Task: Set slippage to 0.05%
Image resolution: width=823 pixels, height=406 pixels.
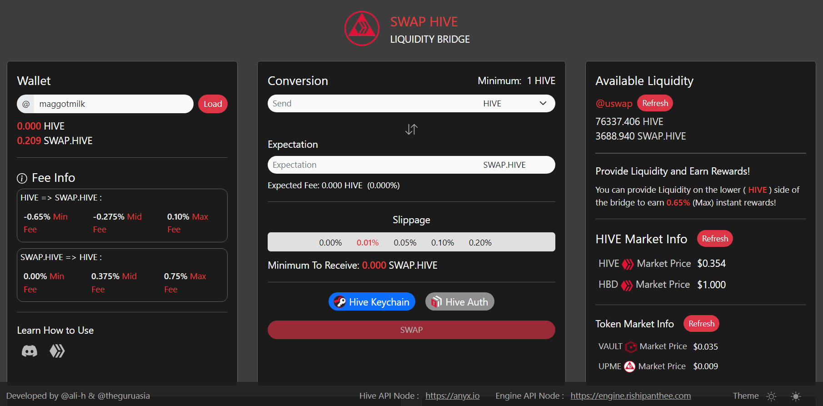Action: click(x=405, y=243)
